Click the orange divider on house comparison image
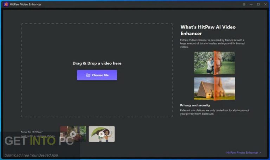The height and width of the screenshot is (160, 270). pos(214,88)
